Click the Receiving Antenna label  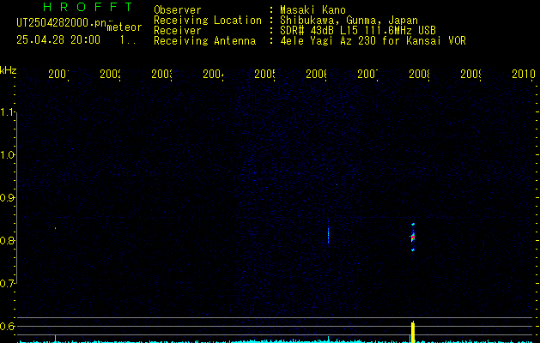pos(205,40)
